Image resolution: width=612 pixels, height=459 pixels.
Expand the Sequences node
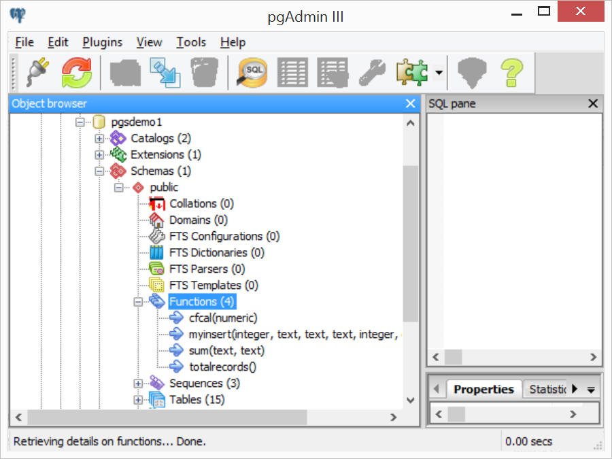click(138, 384)
